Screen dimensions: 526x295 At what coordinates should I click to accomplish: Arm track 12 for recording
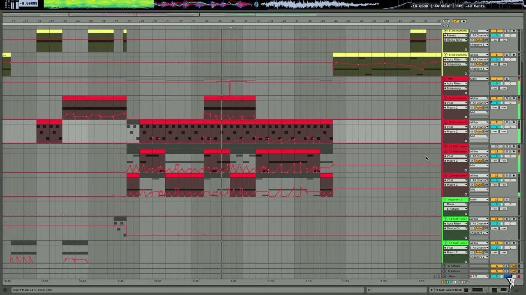[x=513, y=175]
